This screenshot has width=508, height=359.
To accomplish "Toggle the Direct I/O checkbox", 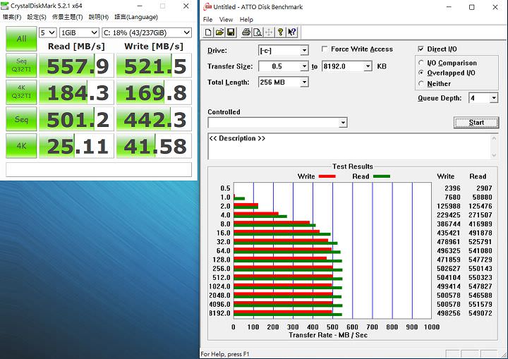I will pos(421,49).
